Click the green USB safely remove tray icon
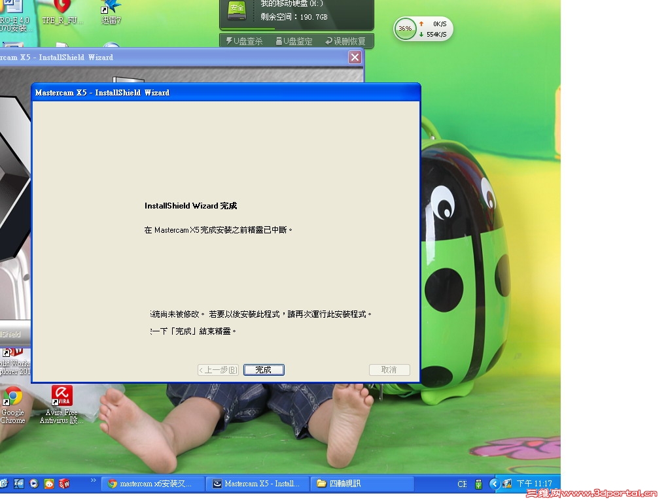670x502 pixels. point(478,484)
